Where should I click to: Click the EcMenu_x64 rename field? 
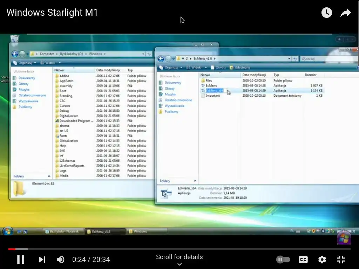pos(216,91)
